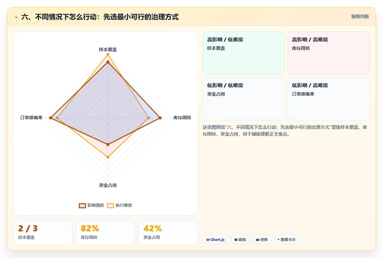Click 资金占用 text in low-impact low-difficulty card
Viewport: 383px width, 258px height.
pyautogui.click(x=216, y=94)
